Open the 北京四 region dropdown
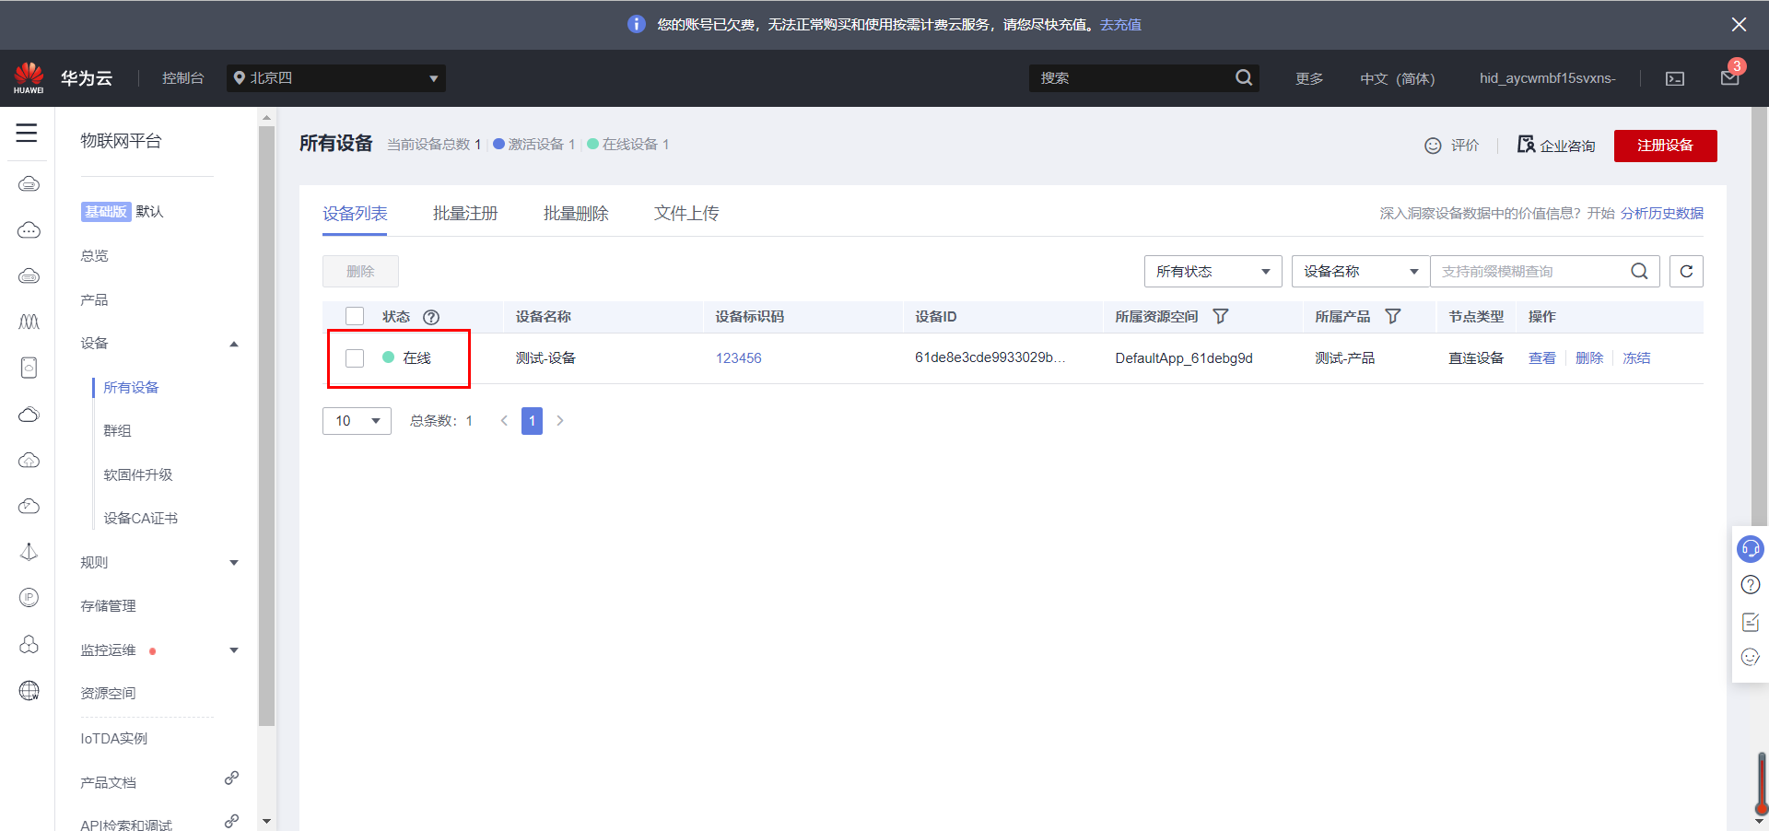1769x831 pixels. [x=336, y=78]
